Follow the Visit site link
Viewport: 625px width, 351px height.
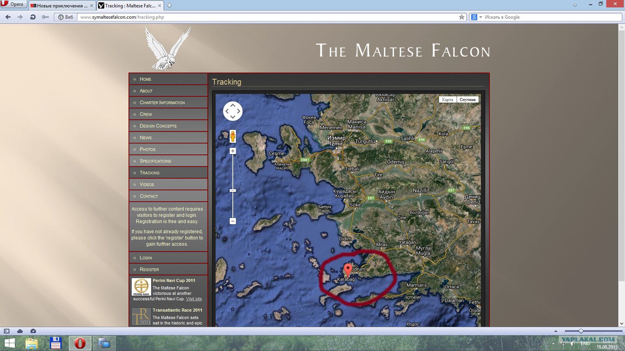pos(194,299)
